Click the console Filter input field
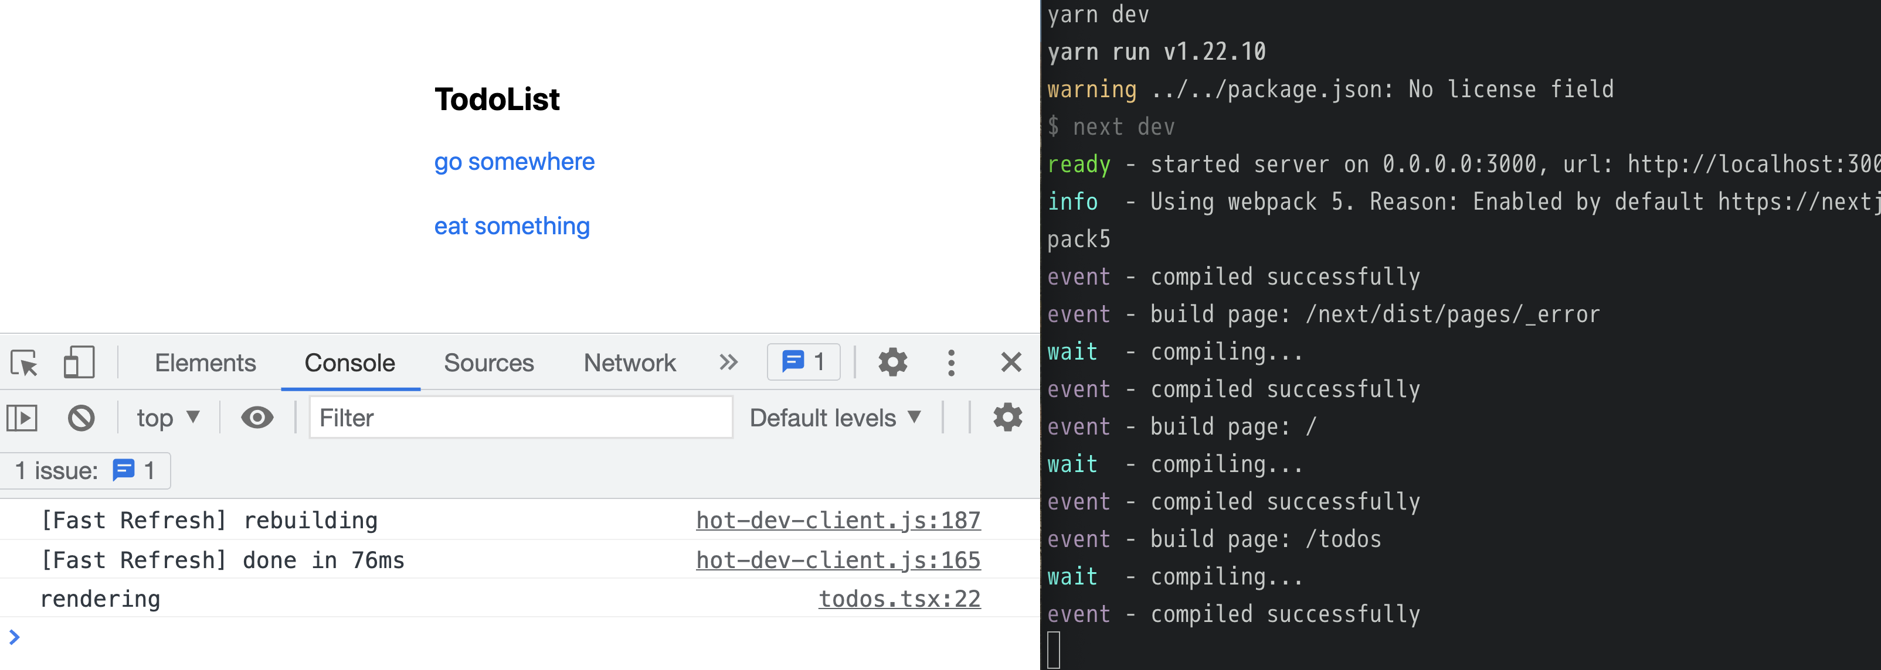 click(521, 418)
